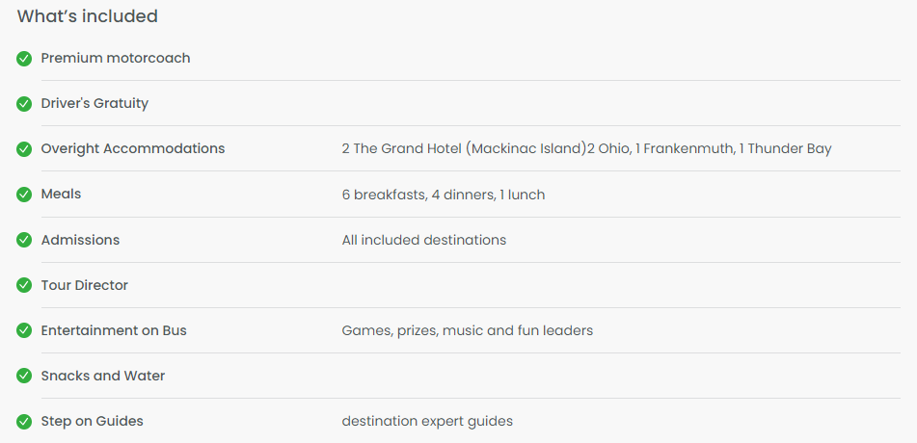Click the Grand Hotel Mackinac Island accommodations text
This screenshot has height=443, width=917.
pyautogui.click(x=586, y=148)
